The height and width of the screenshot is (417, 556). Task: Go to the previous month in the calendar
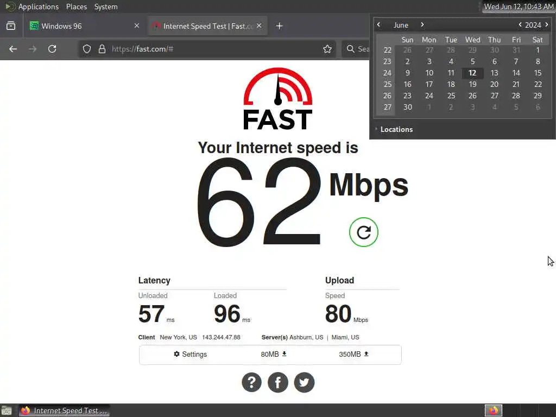[378, 25]
